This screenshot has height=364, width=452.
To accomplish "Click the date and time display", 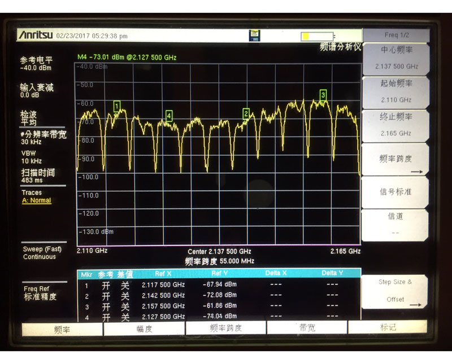I will (92, 36).
